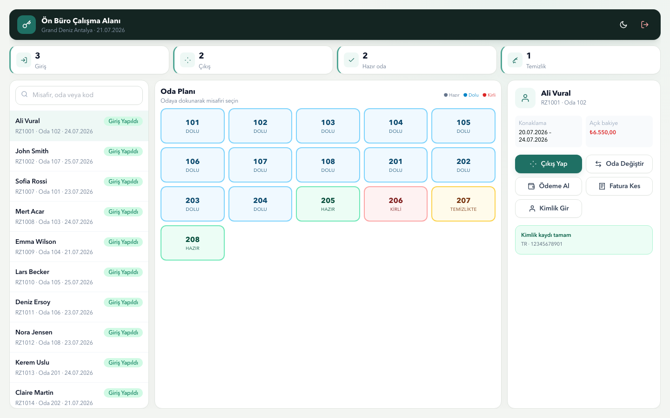Viewport: 670px width, 418px height.
Task: Click the Çıkış spinner icon in stats
Action: [x=188, y=60]
